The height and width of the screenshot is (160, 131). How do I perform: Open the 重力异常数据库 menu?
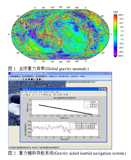28,76
